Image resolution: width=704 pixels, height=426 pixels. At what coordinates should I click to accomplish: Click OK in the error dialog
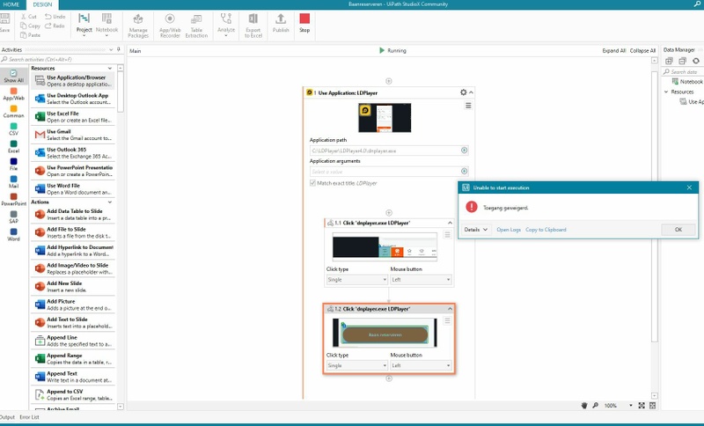(x=678, y=230)
